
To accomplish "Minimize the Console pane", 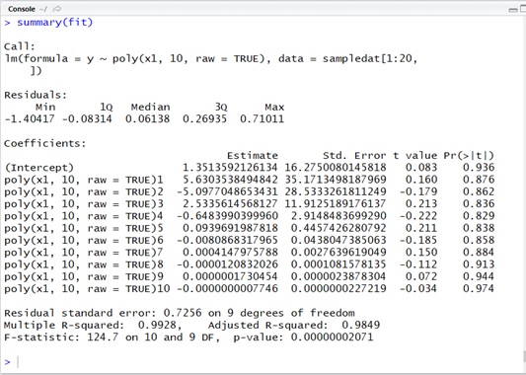I will click(513, 10).
